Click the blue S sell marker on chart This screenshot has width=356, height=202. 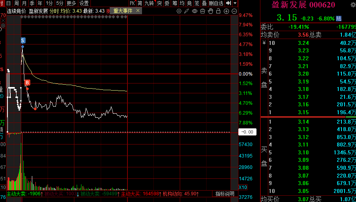click(x=23, y=41)
